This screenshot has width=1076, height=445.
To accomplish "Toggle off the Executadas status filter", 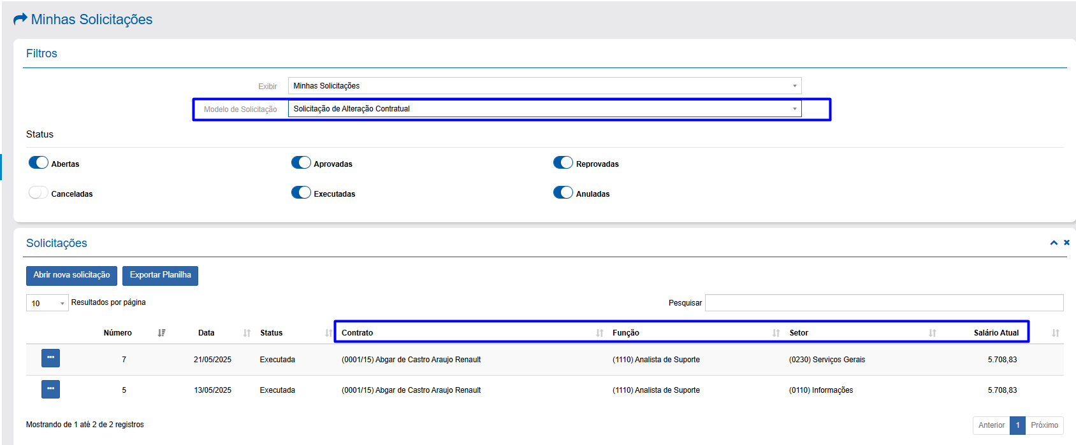I will (x=301, y=192).
